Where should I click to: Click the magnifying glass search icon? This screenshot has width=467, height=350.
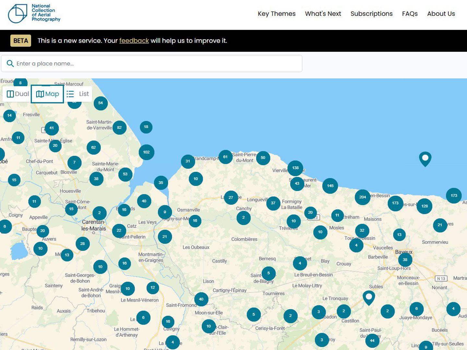(x=10, y=64)
